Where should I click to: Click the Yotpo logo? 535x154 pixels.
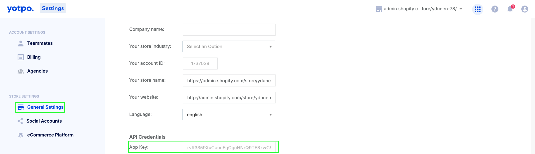(x=20, y=9)
